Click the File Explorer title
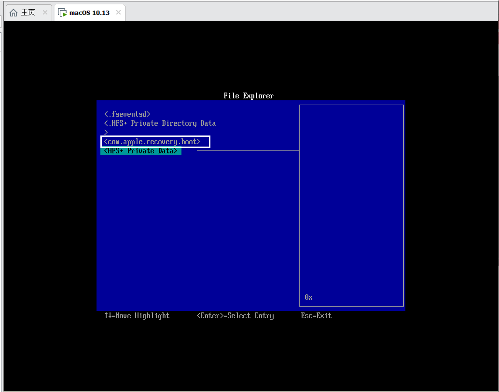This screenshot has width=499, height=392. coord(248,95)
